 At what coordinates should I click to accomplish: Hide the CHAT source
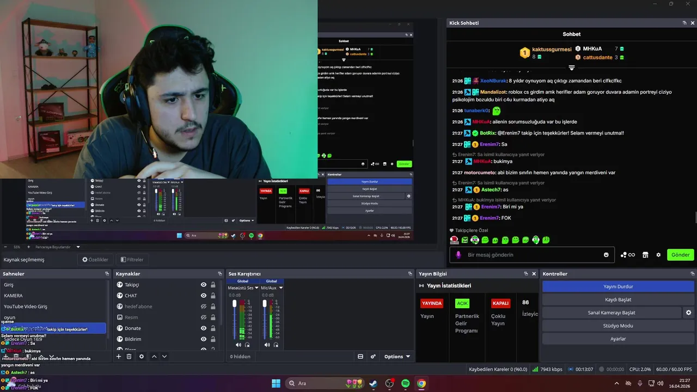[204, 296]
